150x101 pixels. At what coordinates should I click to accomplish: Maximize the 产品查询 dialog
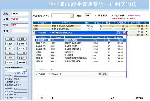[x=121, y=33]
